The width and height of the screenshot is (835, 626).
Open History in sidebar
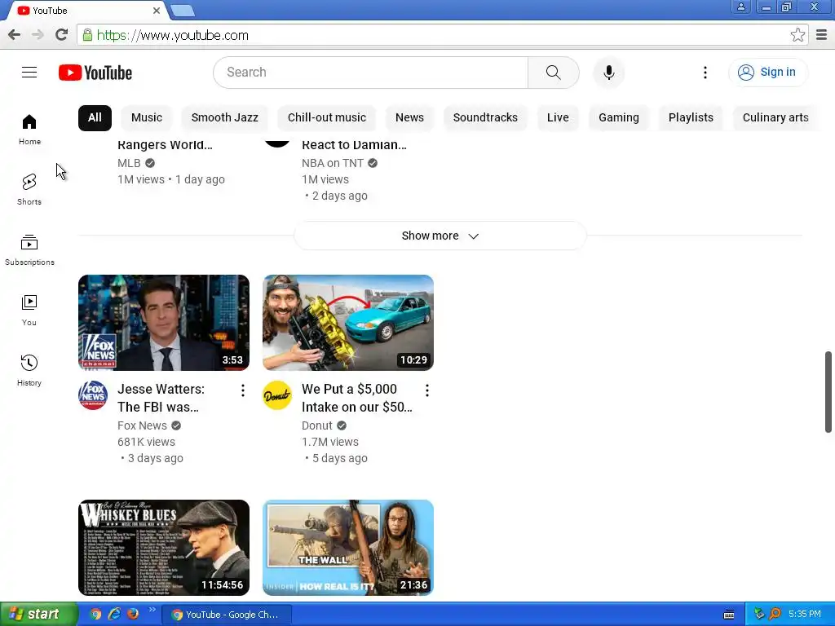29,370
